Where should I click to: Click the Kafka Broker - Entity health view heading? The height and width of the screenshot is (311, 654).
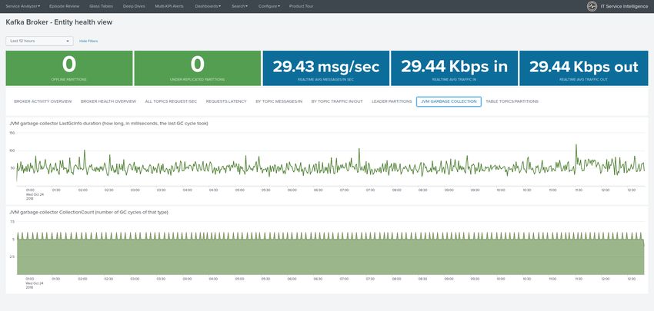click(58, 22)
